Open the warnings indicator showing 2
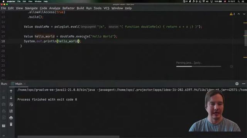 tap(232, 14)
